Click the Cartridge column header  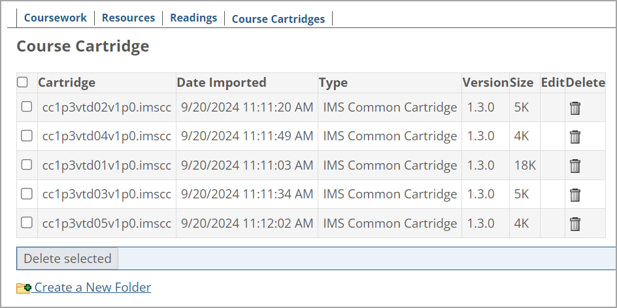click(x=67, y=82)
